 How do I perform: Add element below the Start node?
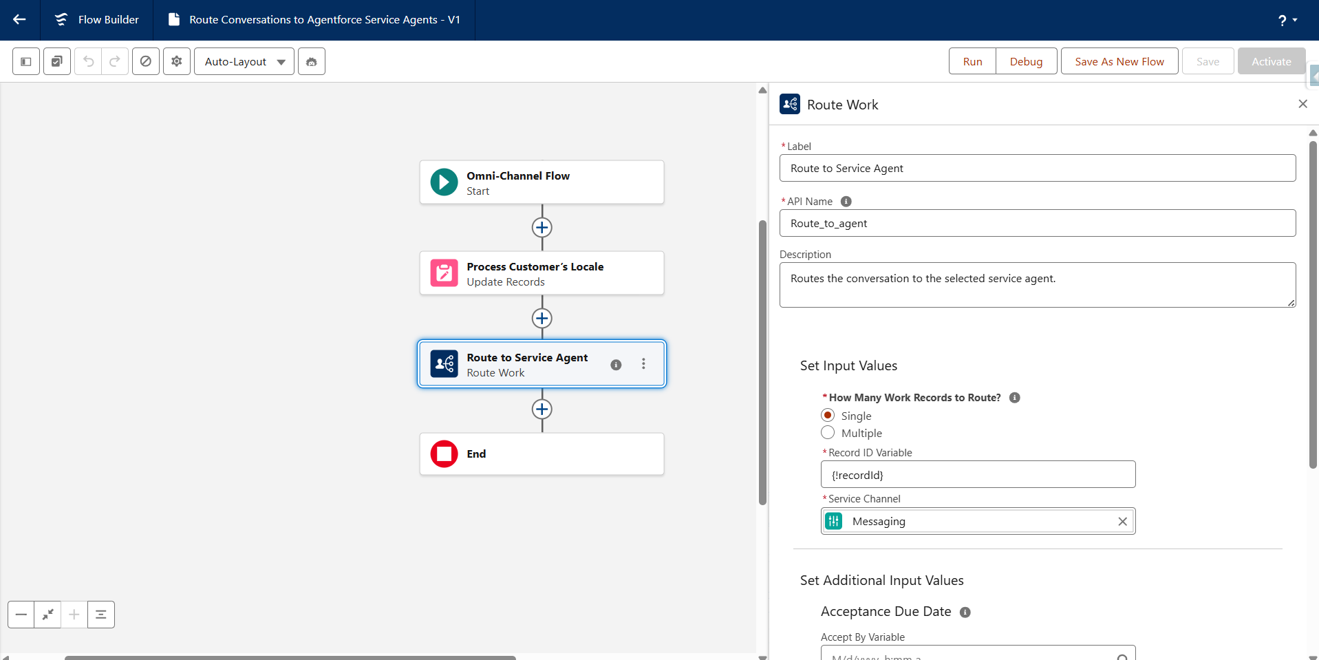coord(542,227)
